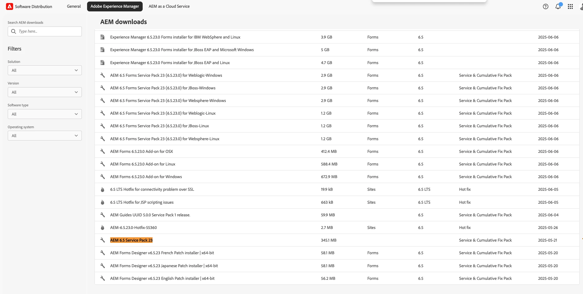Click wrench icon for Add-on for OSX
Image resolution: width=583 pixels, height=294 pixels.
(x=103, y=151)
